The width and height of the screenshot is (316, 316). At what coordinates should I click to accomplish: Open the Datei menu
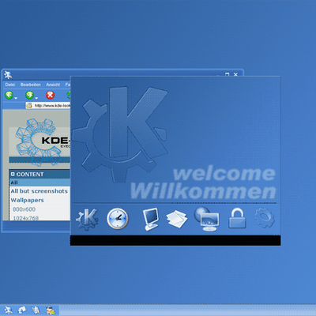(x=10, y=85)
